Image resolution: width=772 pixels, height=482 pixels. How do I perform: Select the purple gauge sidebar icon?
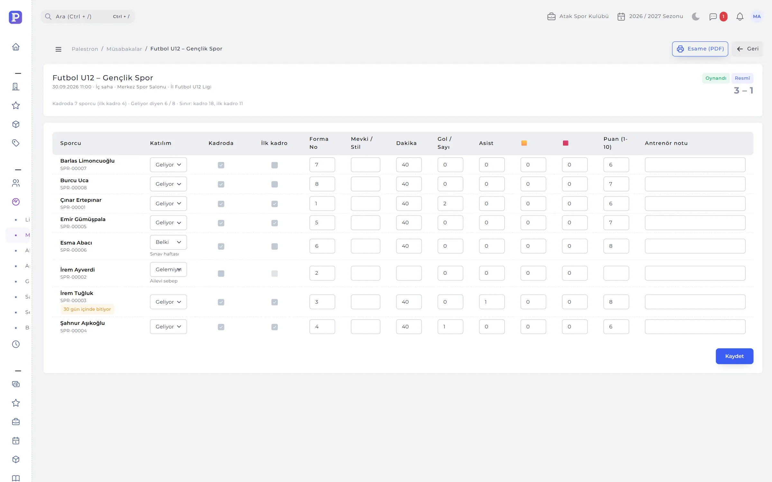[16, 202]
